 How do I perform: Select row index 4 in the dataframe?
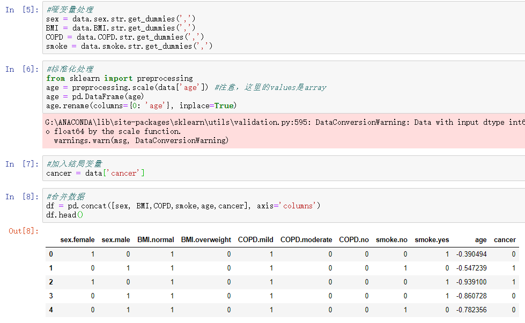tap(51, 310)
